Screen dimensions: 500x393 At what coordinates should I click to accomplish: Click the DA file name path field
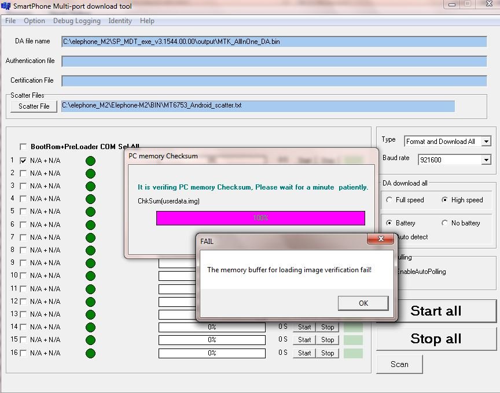click(x=274, y=42)
